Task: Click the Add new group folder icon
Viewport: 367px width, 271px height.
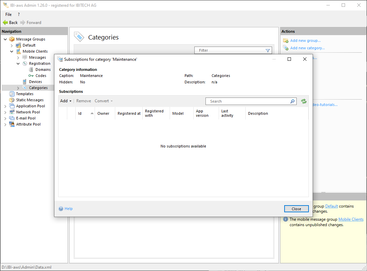Action: tap(286, 41)
